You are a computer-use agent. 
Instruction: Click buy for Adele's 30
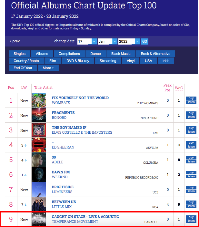191,158
